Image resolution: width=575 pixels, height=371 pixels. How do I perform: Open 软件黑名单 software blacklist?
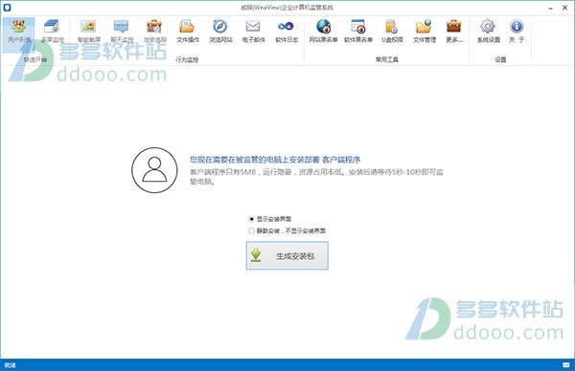(x=357, y=32)
